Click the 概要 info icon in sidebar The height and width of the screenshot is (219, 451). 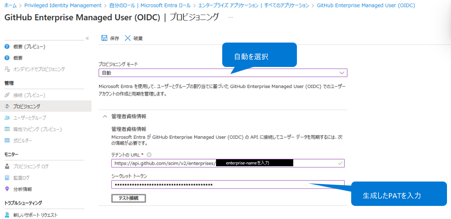coord(7,58)
